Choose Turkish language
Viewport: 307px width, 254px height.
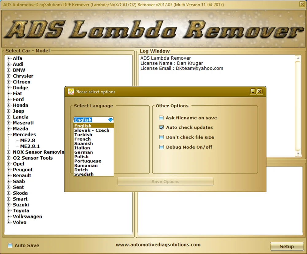click(94, 135)
